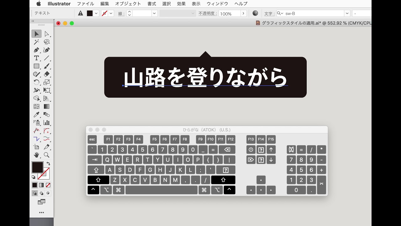Click the space bar in keyboard viewer
401x226 pixels.
162,190
